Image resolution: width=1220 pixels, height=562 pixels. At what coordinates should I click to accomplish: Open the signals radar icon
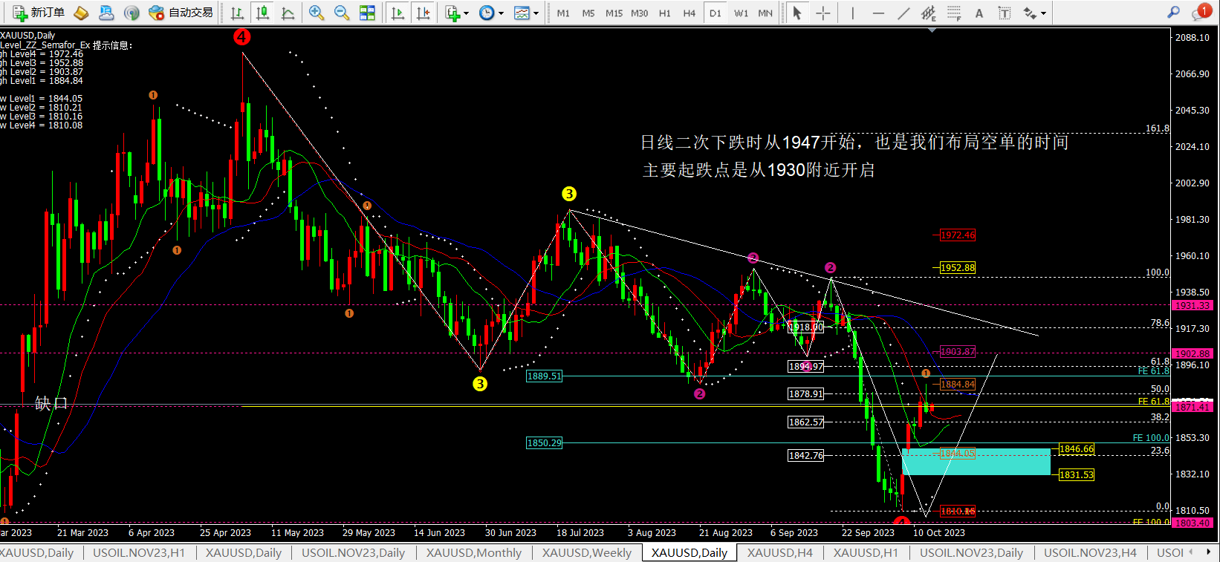(132, 13)
